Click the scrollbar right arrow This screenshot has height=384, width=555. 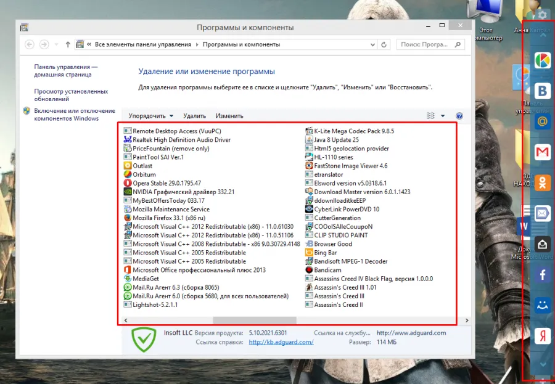(467, 321)
